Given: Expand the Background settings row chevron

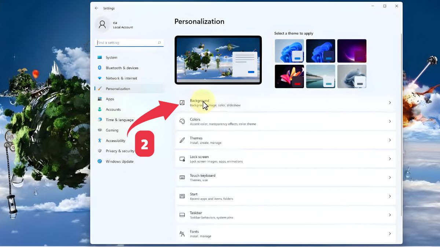Looking at the screenshot, I should pyautogui.click(x=390, y=103).
